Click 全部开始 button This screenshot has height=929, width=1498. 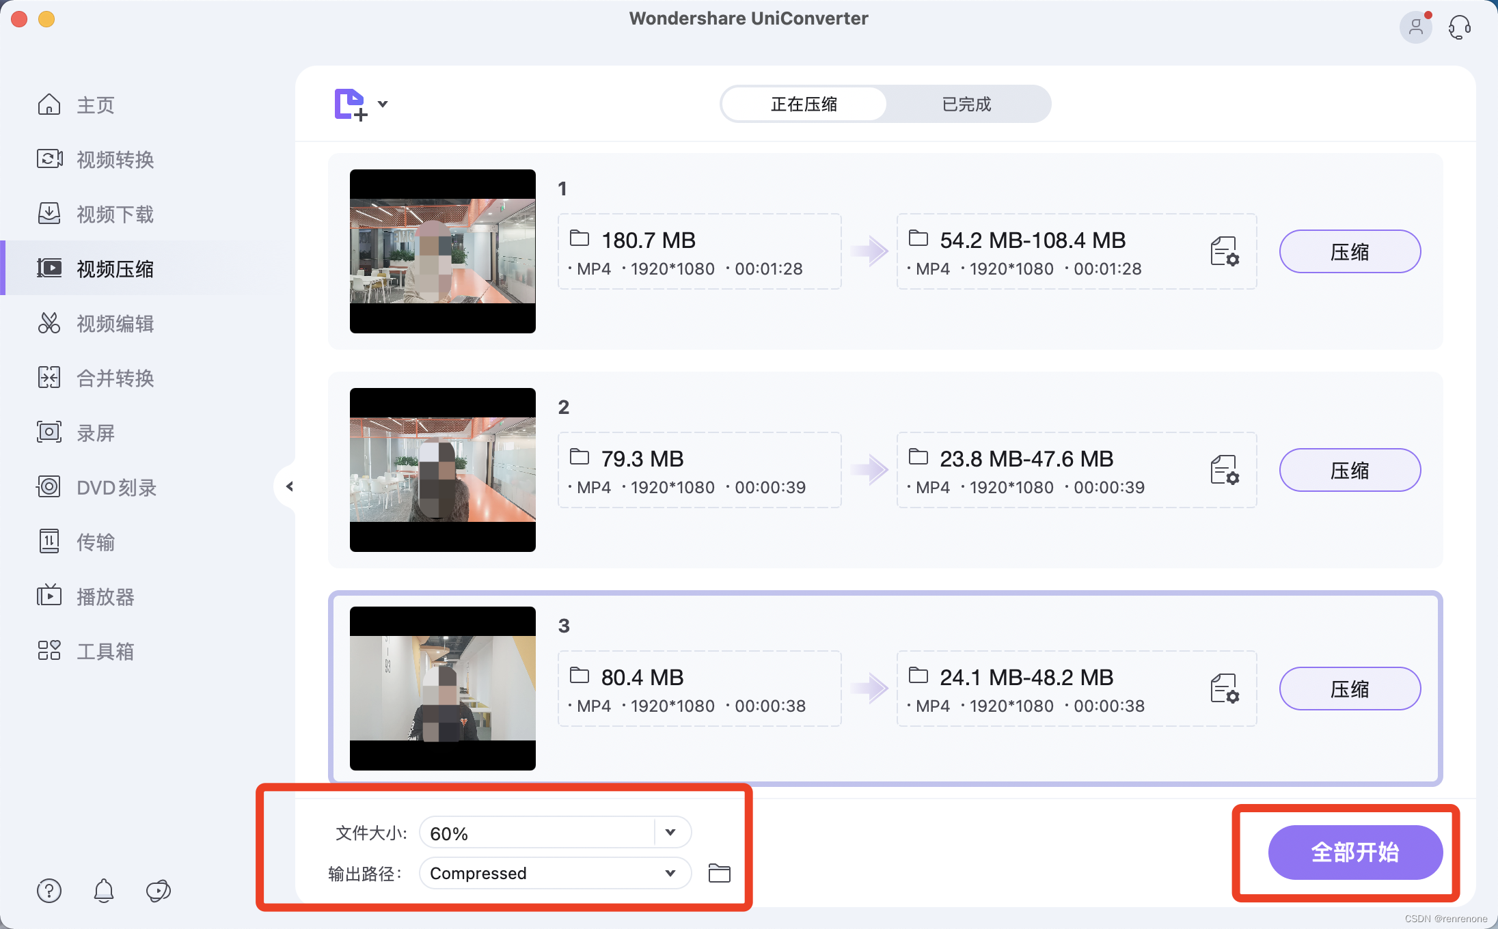[x=1355, y=852]
